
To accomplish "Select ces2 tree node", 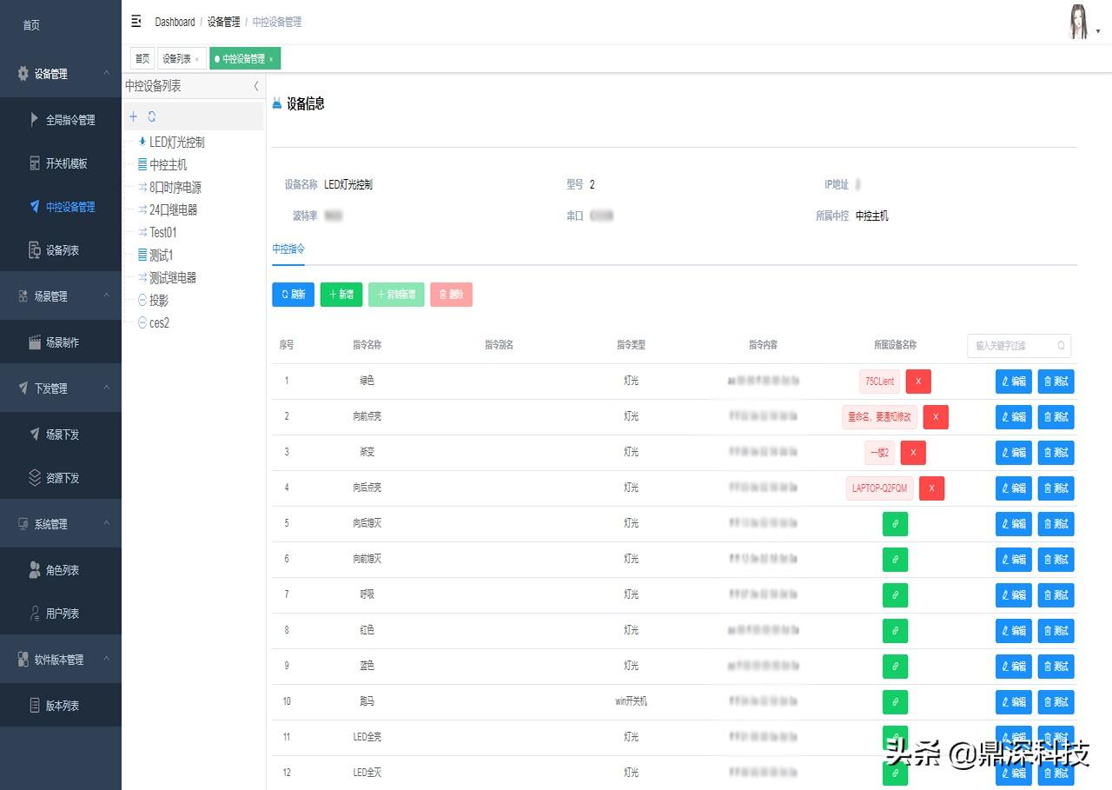I will coord(159,322).
